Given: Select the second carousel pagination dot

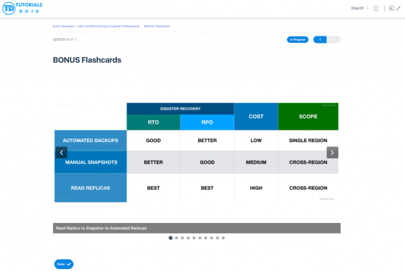Looking at the screenshot, I should 177,238.
